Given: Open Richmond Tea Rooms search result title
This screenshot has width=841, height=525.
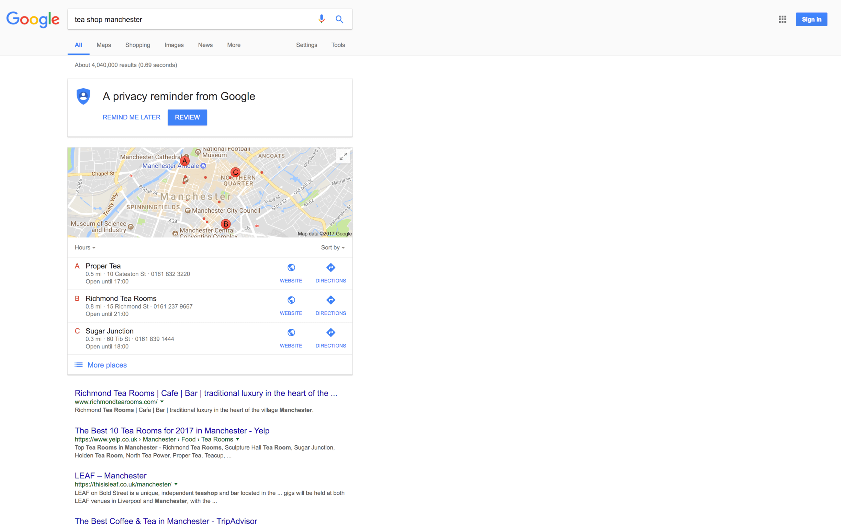Looking at the screenshot, I should point(206,393).
